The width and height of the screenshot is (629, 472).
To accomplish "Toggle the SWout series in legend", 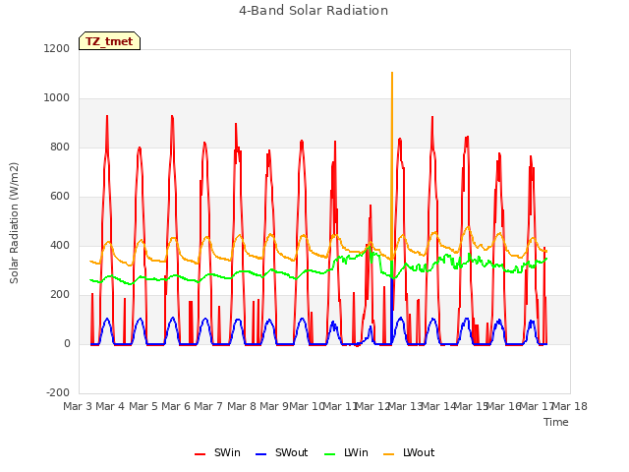I will pos(281,452).
